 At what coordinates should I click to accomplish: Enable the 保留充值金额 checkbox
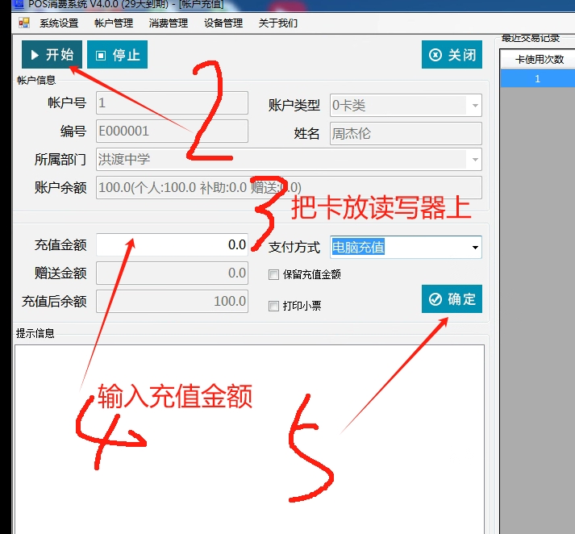[274, 275]
